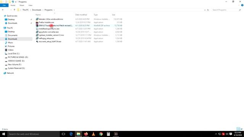Viewport: 244px width, 137px height.
Task: Go back with the back arrow
Action: (3, 10)
